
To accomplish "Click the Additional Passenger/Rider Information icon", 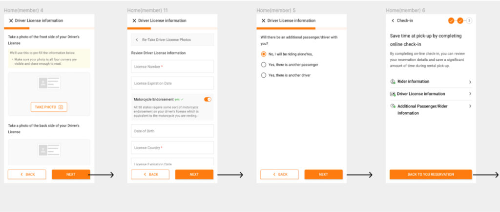I will (x=393, y=106).
